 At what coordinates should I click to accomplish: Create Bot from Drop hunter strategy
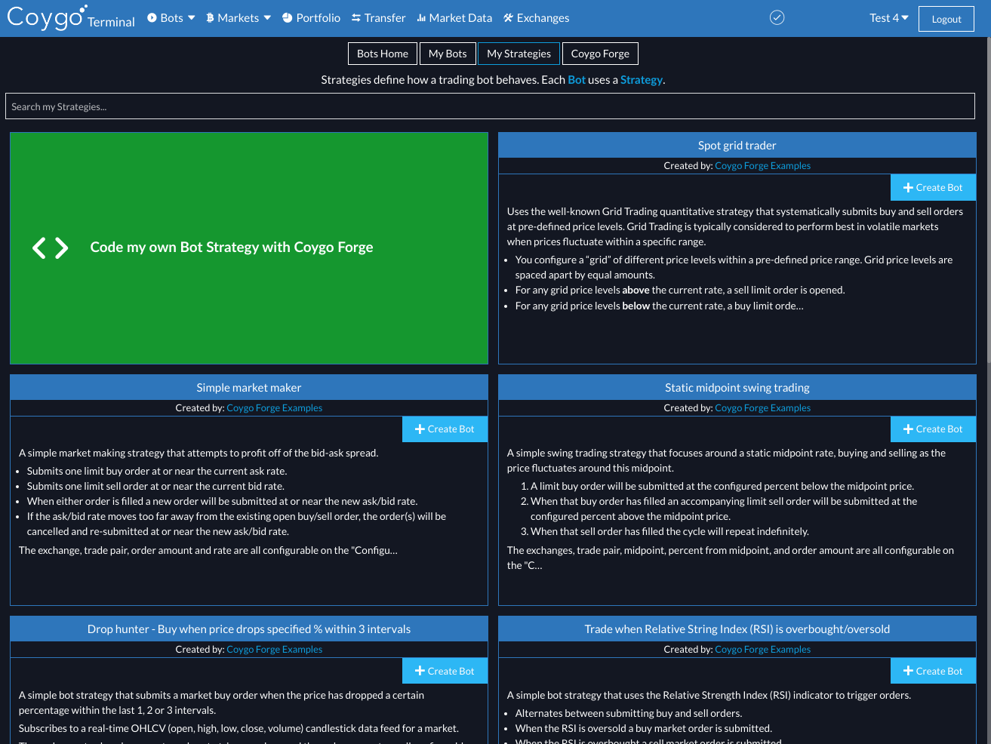445,671
